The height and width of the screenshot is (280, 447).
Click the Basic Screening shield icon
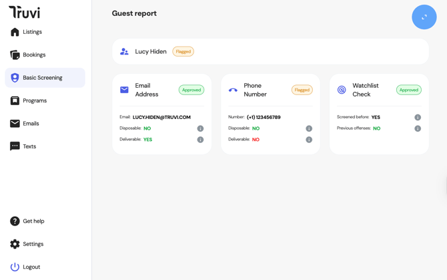coord(15,78)
